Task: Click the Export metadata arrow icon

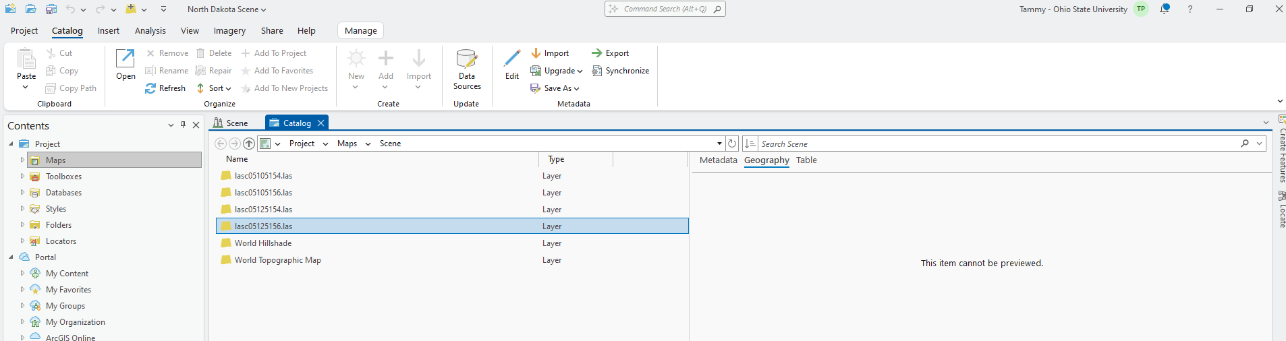Action: pyautogui.click(x=596, y=53)
